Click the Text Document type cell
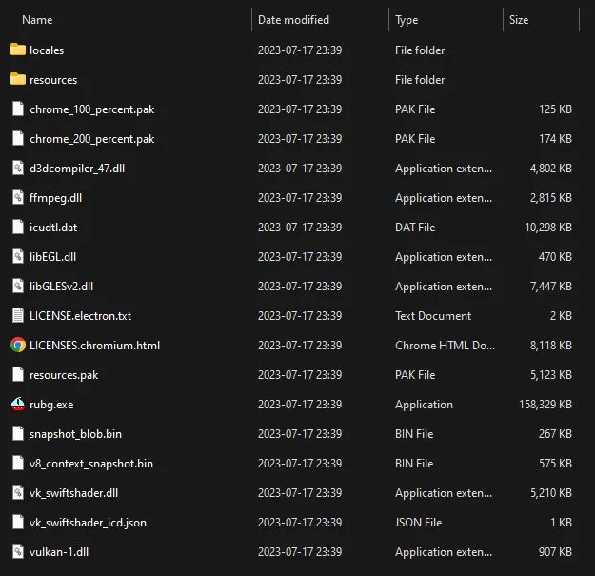 (433, 316)
